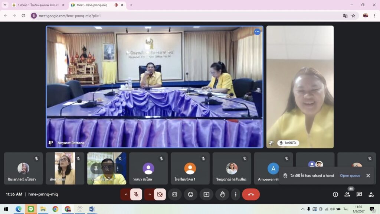Open the emoji reaction picker
This screenshot has height=214, width=380.
190,194
